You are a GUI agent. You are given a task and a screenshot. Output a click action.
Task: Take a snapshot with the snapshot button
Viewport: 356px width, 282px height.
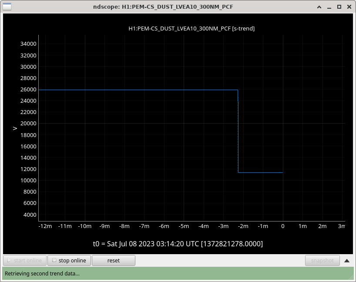(322, 261)
